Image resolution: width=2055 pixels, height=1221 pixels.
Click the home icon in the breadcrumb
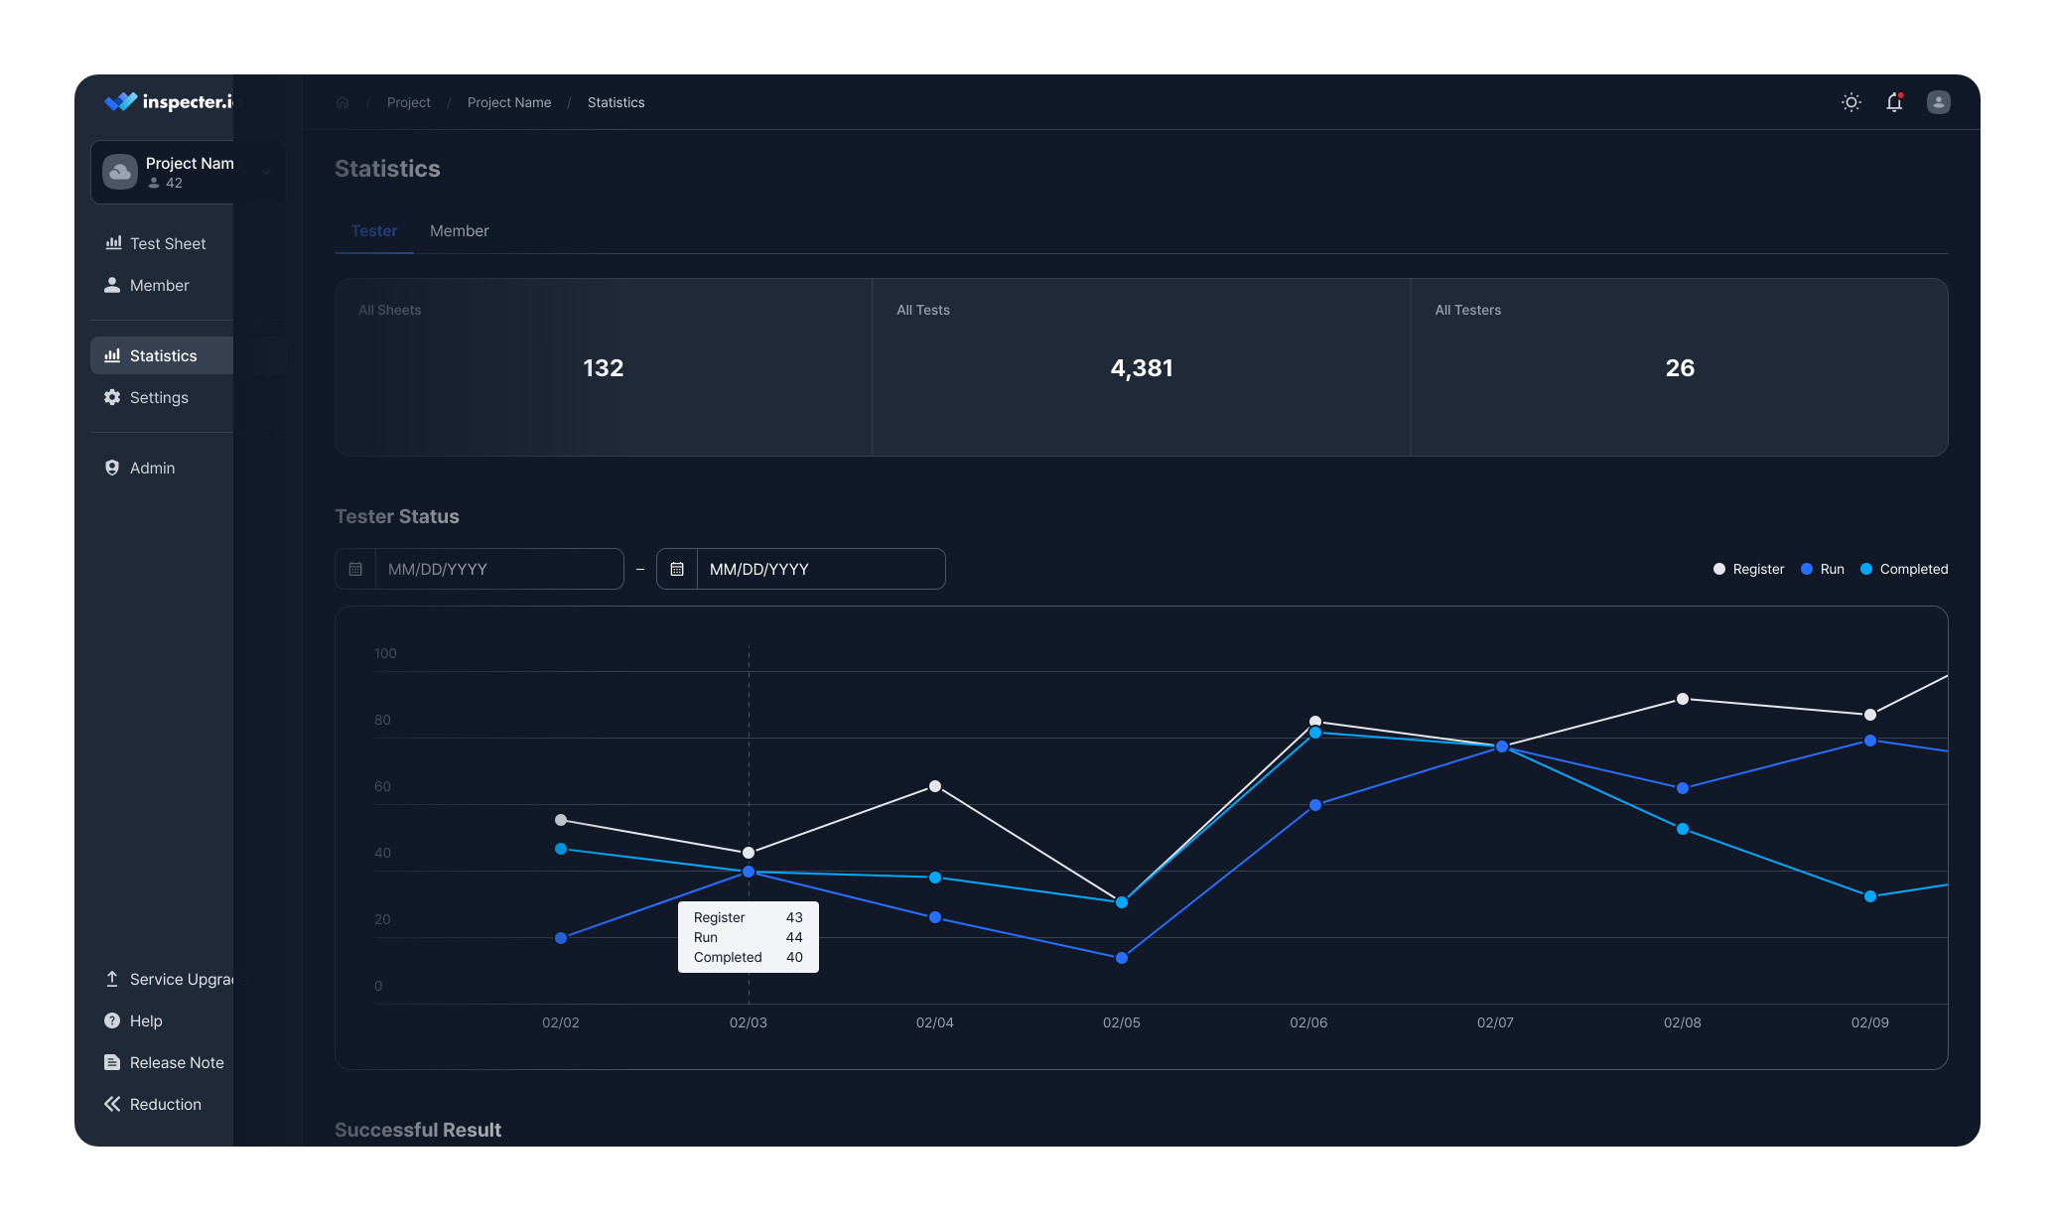(342, 102)
